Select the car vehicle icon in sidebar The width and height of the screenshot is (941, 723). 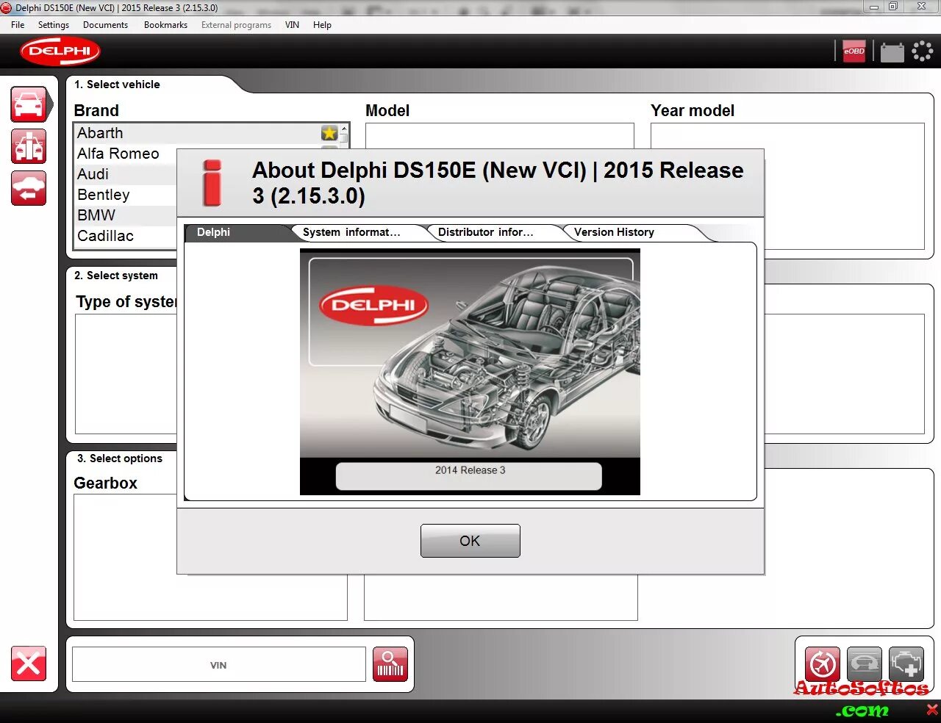(29, 104)
